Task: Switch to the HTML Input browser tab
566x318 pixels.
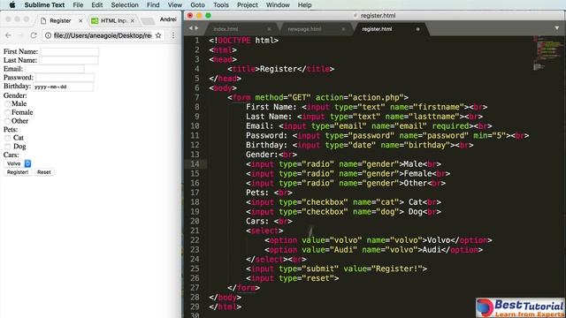Action: (x=113, y=20)
